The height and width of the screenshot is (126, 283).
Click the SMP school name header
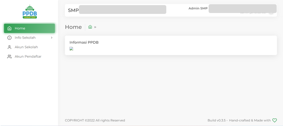tap(73, 10)
